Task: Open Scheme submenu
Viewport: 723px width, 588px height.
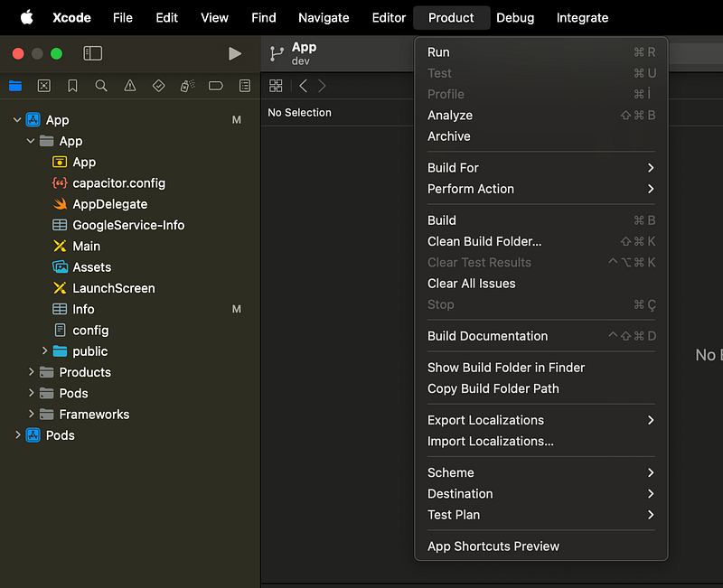Action: pyautogui.click(x=540, y=472)
